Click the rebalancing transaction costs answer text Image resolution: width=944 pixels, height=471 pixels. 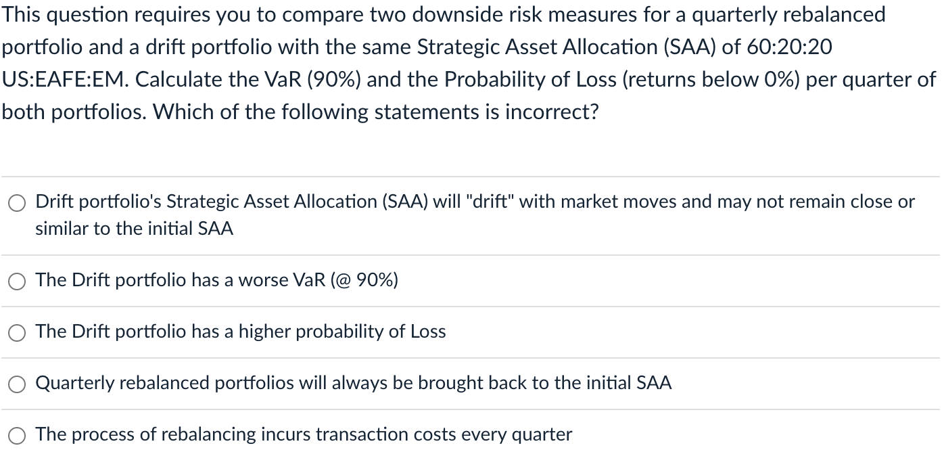tap(303, 434)
